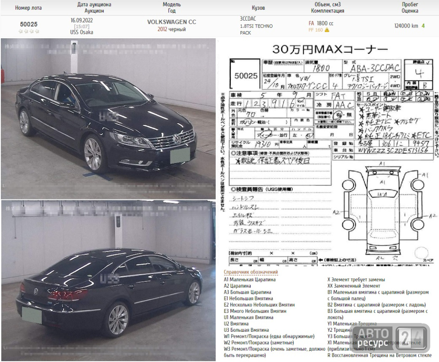Click the '30万円MAXコーナー' sheet title

(330, 49)
